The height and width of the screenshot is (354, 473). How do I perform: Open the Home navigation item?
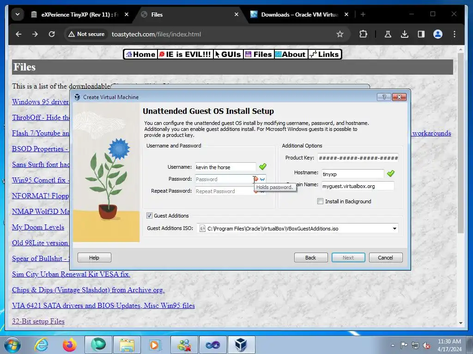140,54
